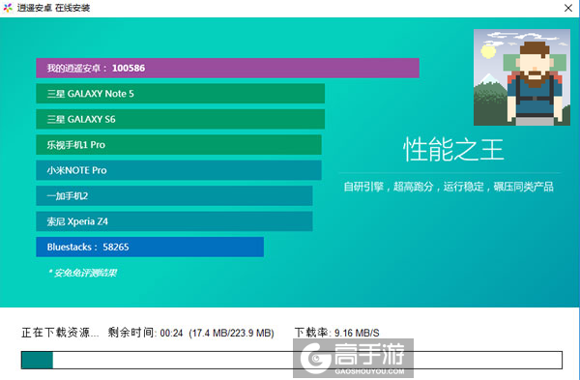Select the 小米NOTE Pro bar
This screenshot has height=380, width=580.
tap(179, 170)
